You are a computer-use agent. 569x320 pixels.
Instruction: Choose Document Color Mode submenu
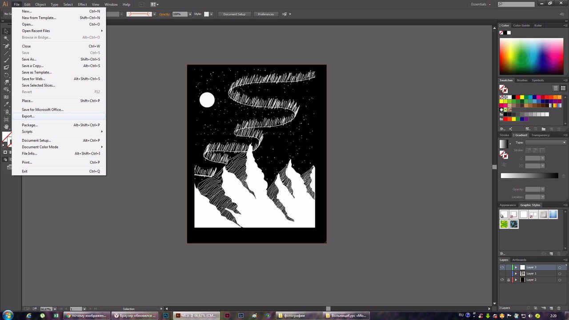coord(59,147)
